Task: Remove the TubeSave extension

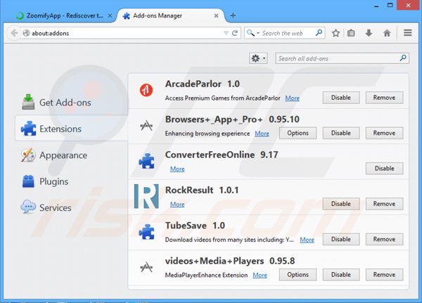Action: (384, 239)
